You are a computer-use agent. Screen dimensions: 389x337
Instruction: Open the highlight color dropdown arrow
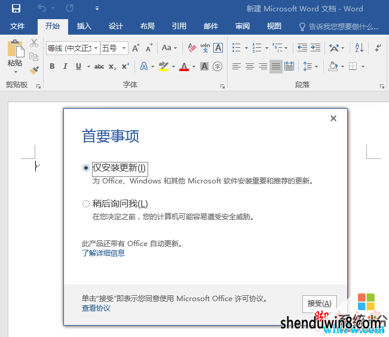(x=173, y=66)
